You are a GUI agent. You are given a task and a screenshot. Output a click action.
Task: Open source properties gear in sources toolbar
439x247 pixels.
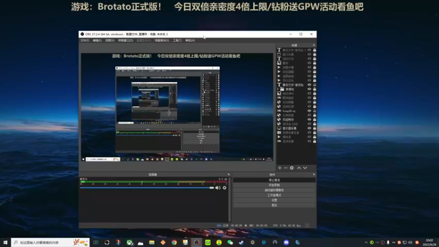tap(292, 168)
